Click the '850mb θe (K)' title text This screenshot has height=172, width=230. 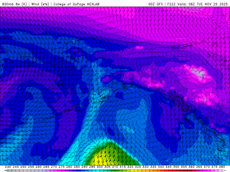[14, 4]
